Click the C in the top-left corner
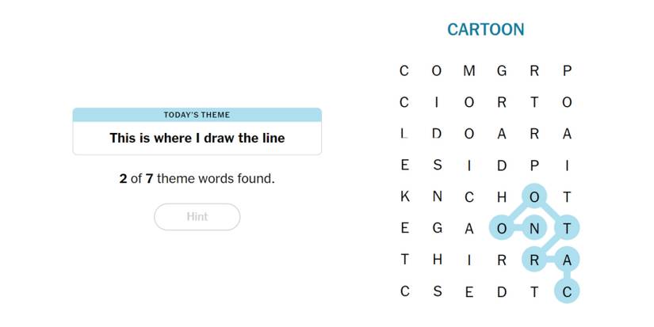Image resolution: width=654 pixels, height=327 pixels. tap(404, 70)
